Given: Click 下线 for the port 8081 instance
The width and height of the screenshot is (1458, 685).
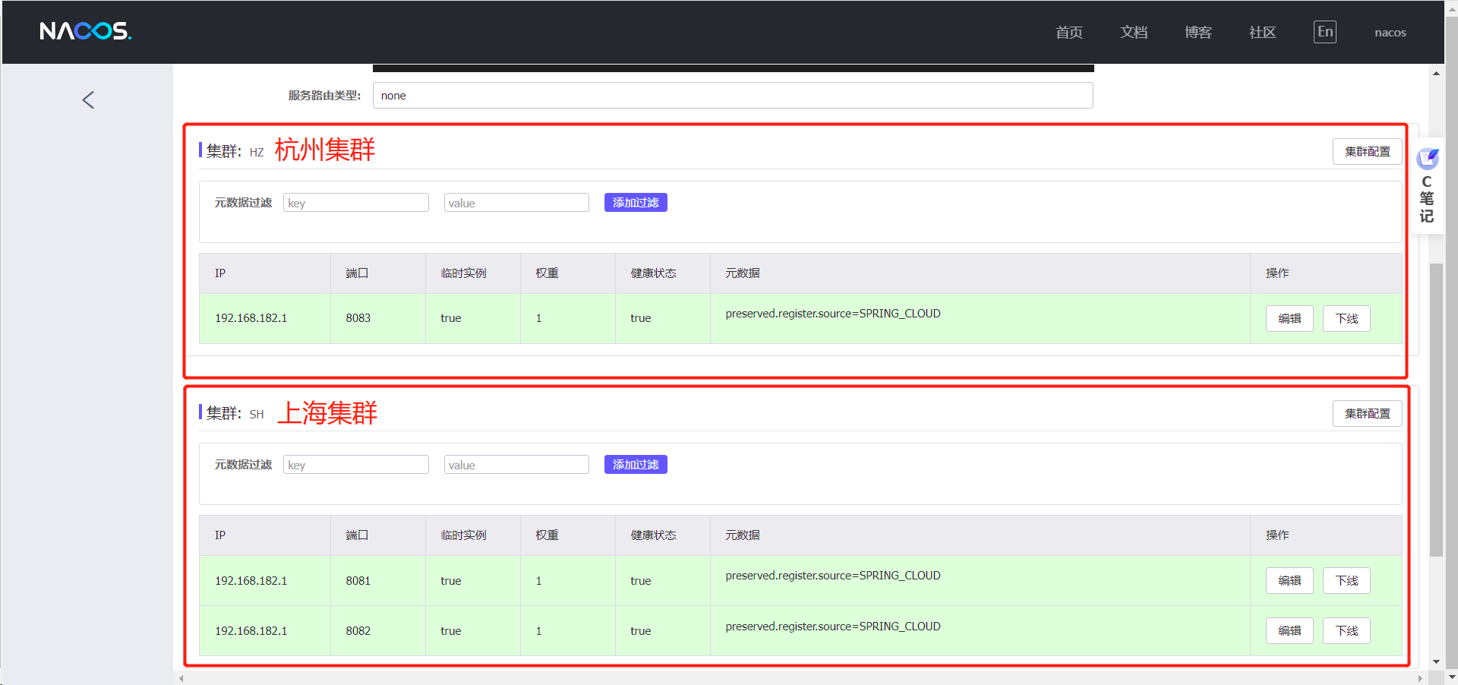Looking at the screenshot, I should pyautogui.click(x=1346, y=581).
